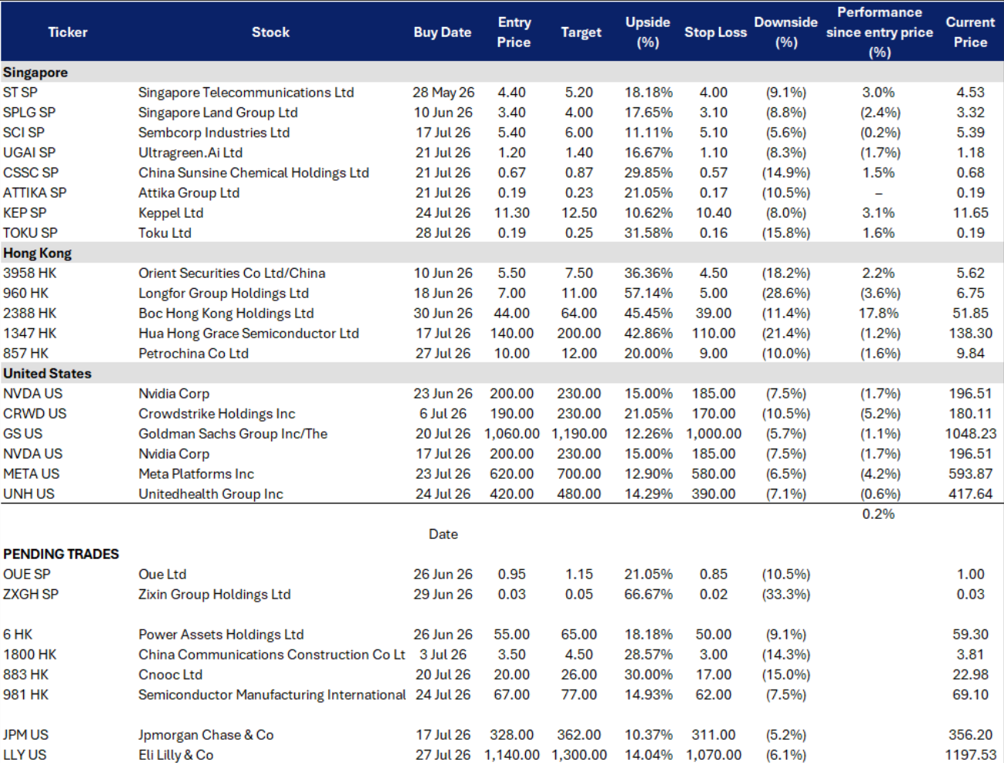Click Semiconductor Manufacturing International cell
This screenshot has height=763, width=1004.
point(272,695)
